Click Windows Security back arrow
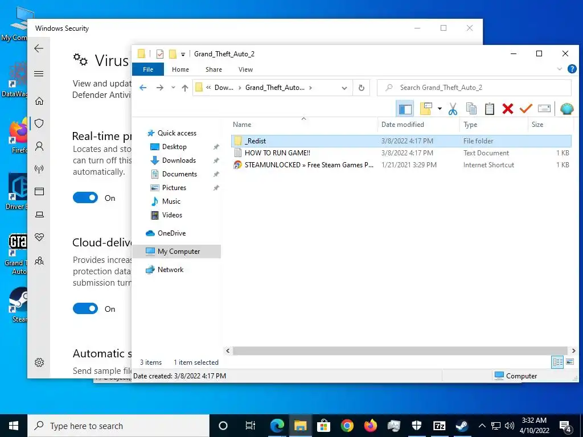The height and width of the screenshot is (437, 583). coord(39,48)
